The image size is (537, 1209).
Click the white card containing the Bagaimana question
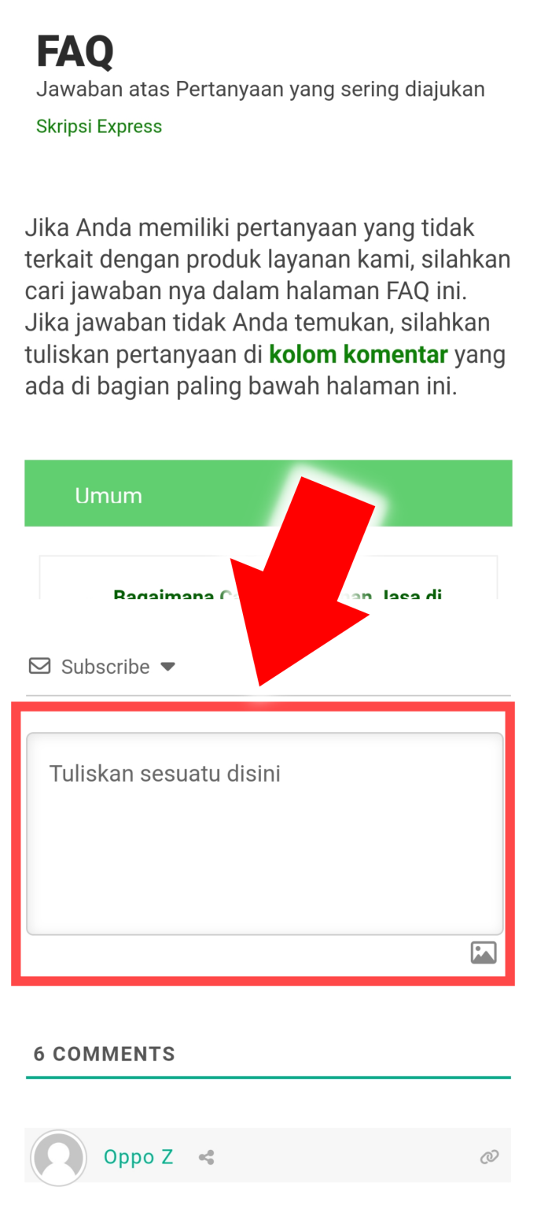point(268,578)
